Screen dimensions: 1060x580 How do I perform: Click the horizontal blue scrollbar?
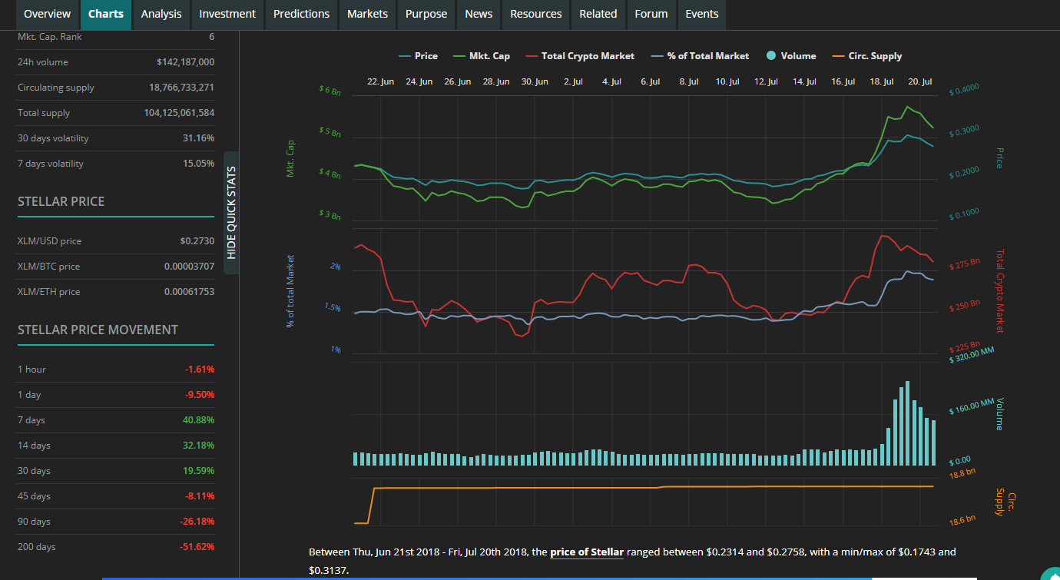(487, 578)
